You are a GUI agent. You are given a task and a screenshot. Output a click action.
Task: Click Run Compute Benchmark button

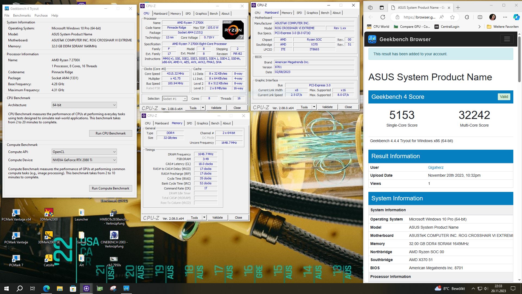click(x=111, y=188)
